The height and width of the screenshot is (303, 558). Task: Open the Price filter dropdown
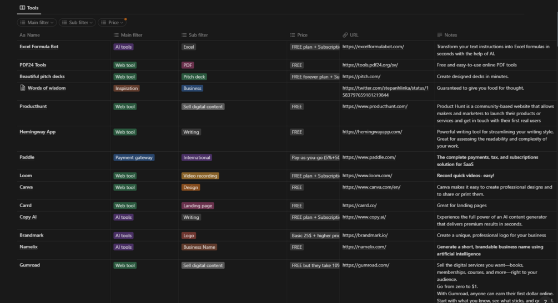pos(112,22)
